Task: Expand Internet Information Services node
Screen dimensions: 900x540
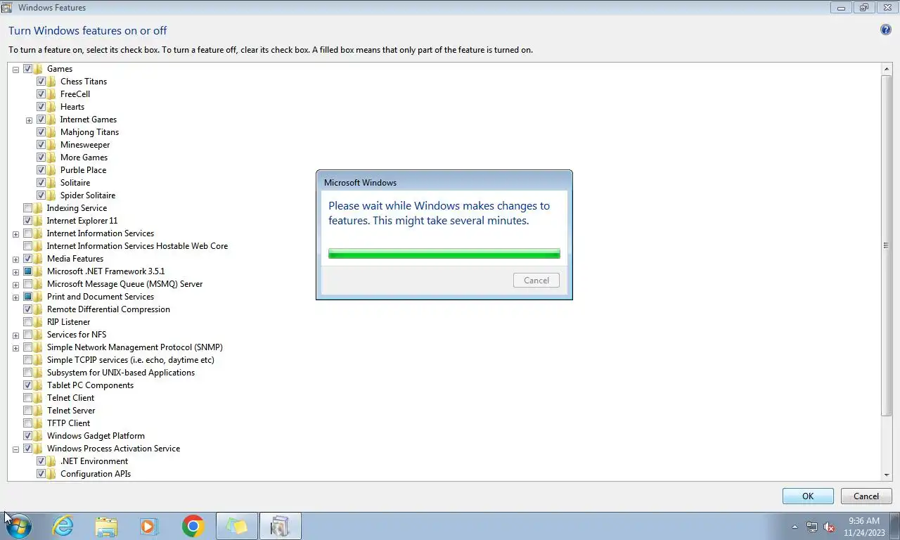Action: 15,234
